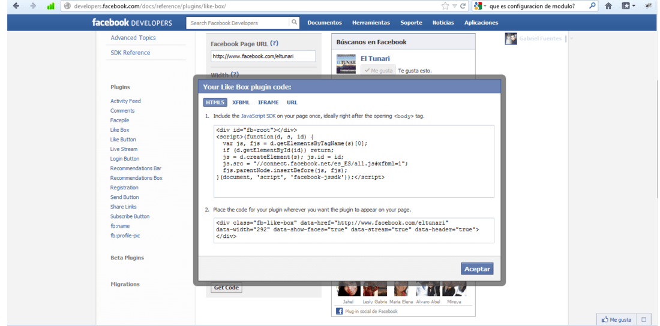The width and height of the screenshot is (660, 326).
Task: Click El Tunari page thumbnail
Action: point(346,64)
